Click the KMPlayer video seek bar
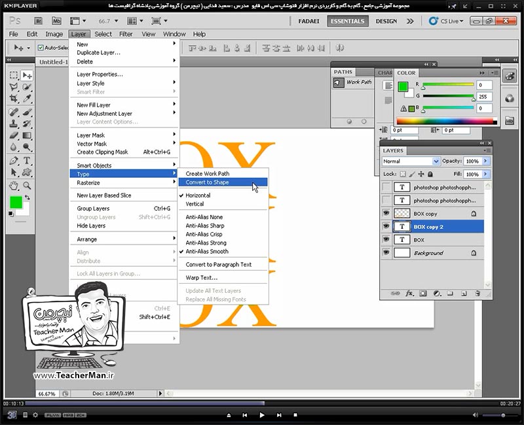 (261, 403)
